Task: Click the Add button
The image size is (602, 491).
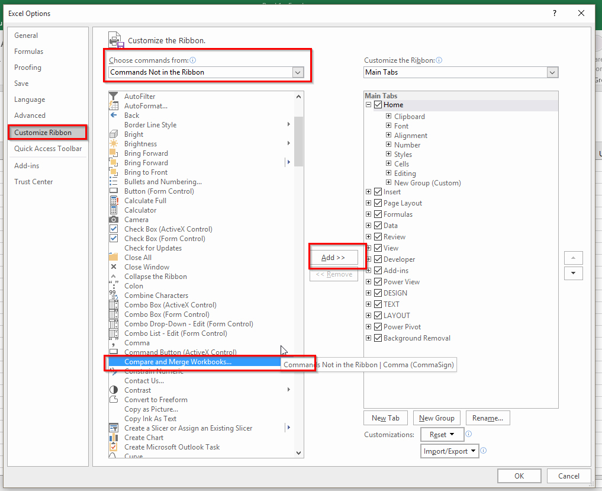Action: 334,256
